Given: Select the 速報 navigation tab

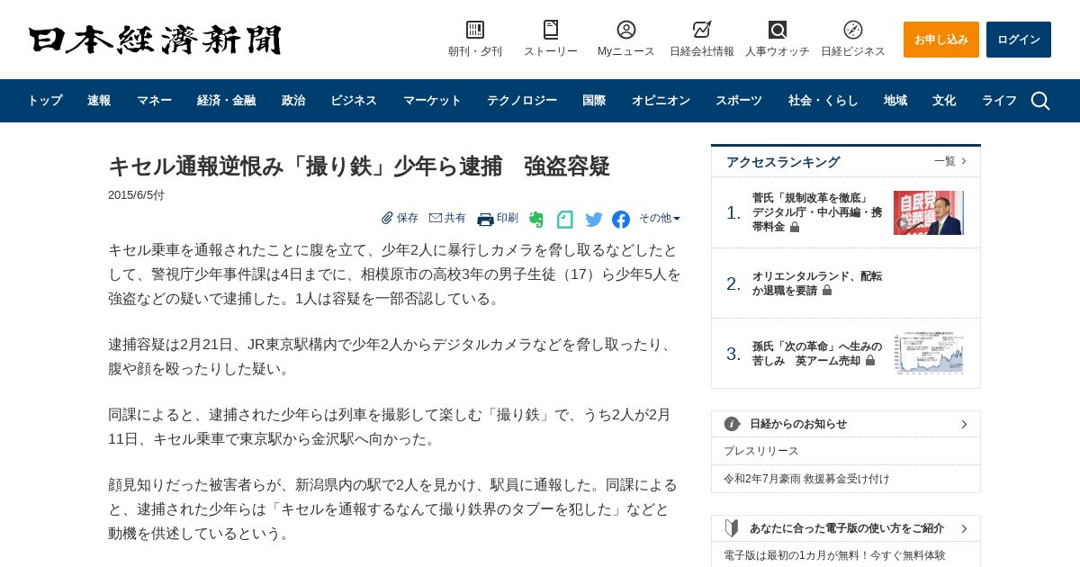Looking at the screenshot, I should point(99,101).
